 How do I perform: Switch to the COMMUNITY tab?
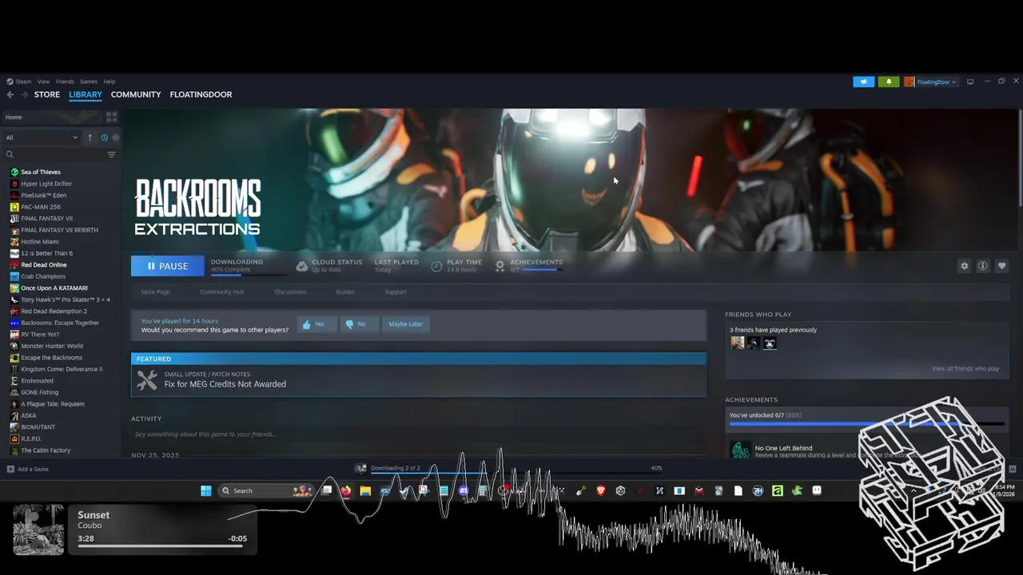(x=136, y=94)
